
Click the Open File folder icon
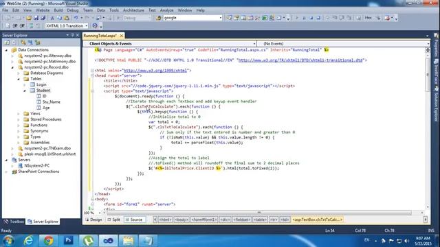pos(29,18)
